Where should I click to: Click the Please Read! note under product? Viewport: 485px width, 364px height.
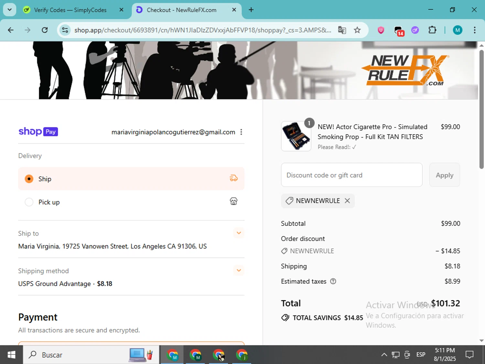[337, 147]
